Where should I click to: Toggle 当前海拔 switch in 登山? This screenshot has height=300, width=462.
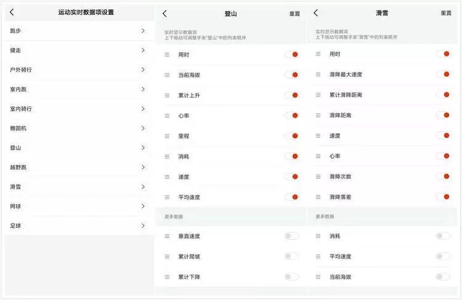point(292,75)
